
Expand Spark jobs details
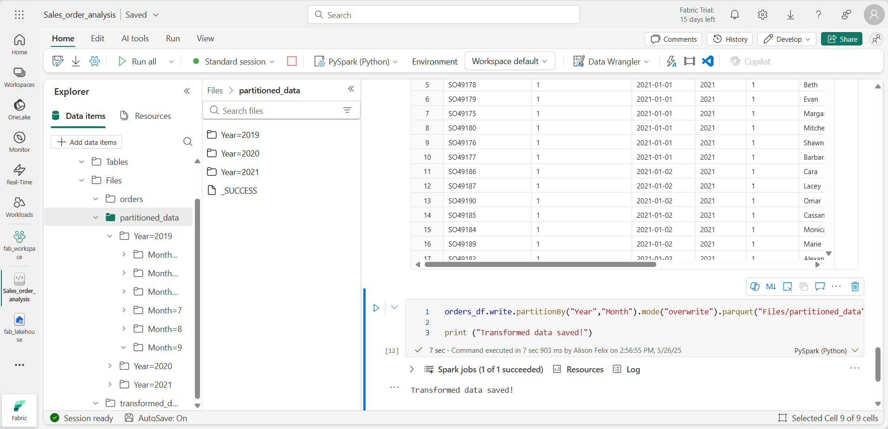(x=412, y=369)
